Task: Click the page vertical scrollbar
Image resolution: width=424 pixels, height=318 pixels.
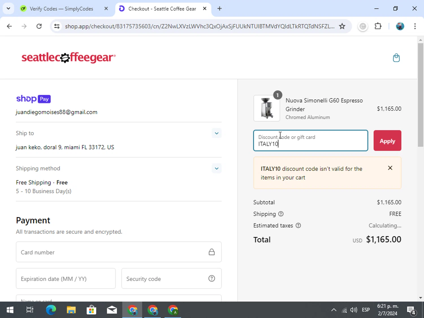Action: coord(421,95)
